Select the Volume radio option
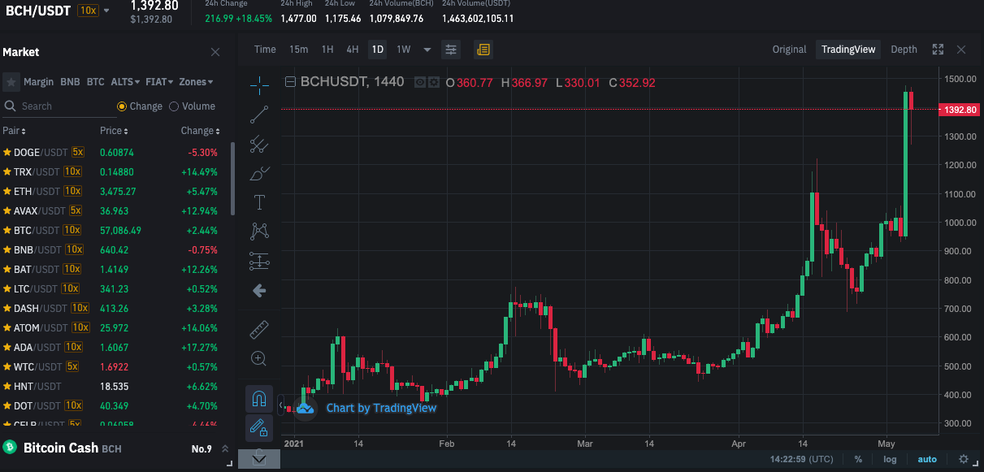This screenshot has width=984, height=472. coord(192,106)
